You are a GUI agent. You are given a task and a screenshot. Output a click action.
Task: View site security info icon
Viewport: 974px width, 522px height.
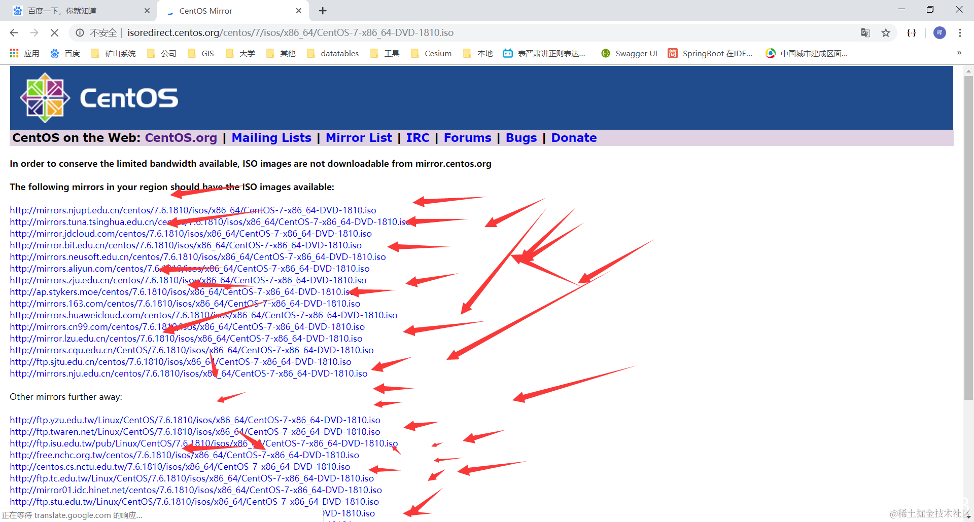click(80, 33)
